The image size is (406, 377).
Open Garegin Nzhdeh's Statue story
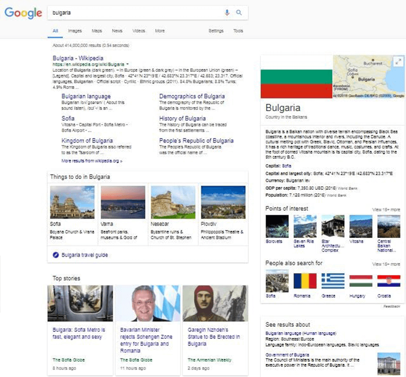point(214,337)
